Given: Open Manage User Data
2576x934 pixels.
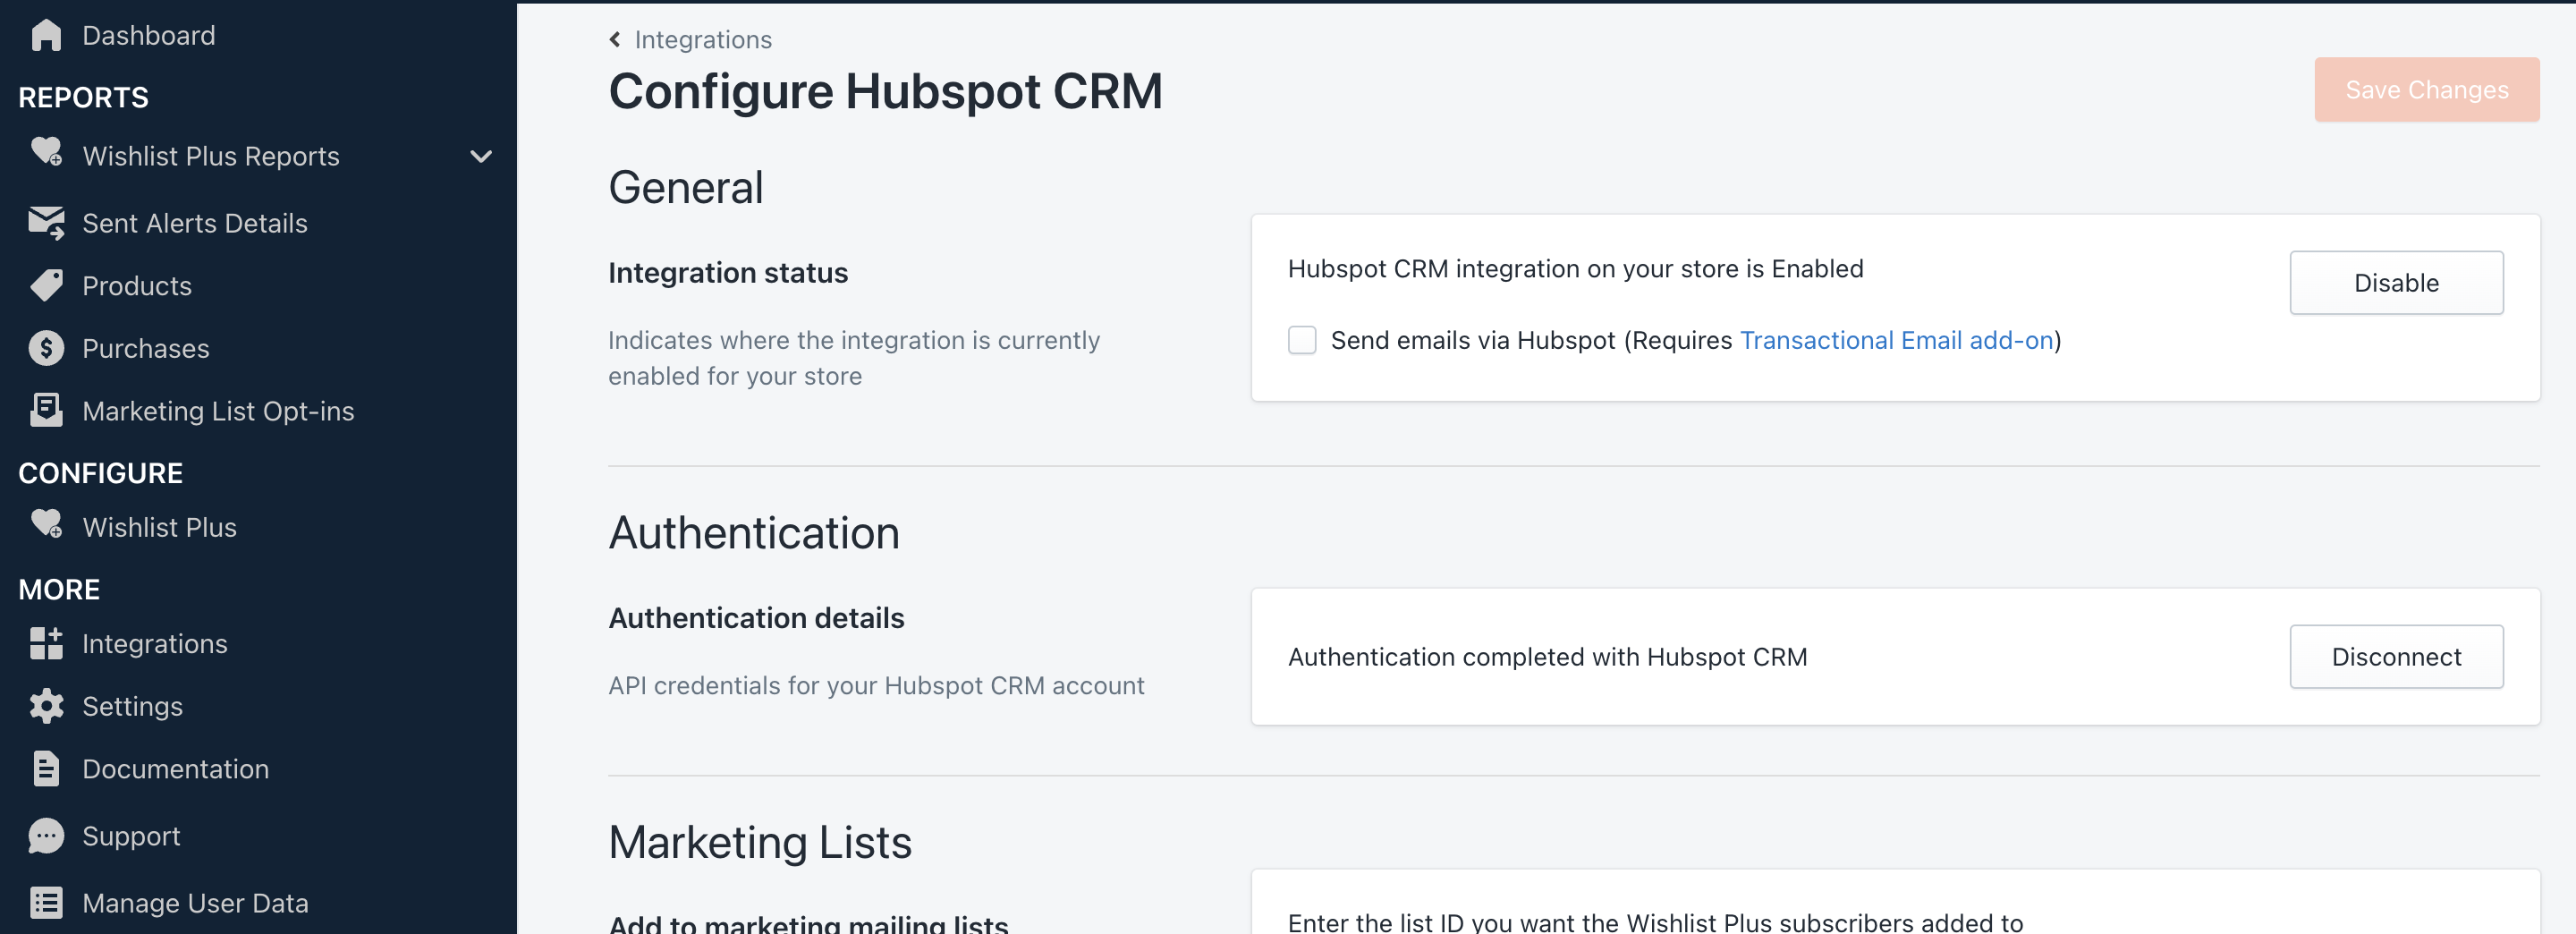Looking at the screenshot, I should pyautogui.click(x=195, y=903).
